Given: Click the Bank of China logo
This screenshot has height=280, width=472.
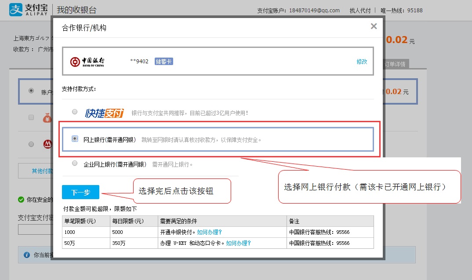Looking at the screenshot, I should click(87, 62).
